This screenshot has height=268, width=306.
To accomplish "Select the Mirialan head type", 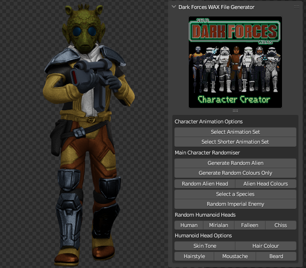I will coord(219,225).
